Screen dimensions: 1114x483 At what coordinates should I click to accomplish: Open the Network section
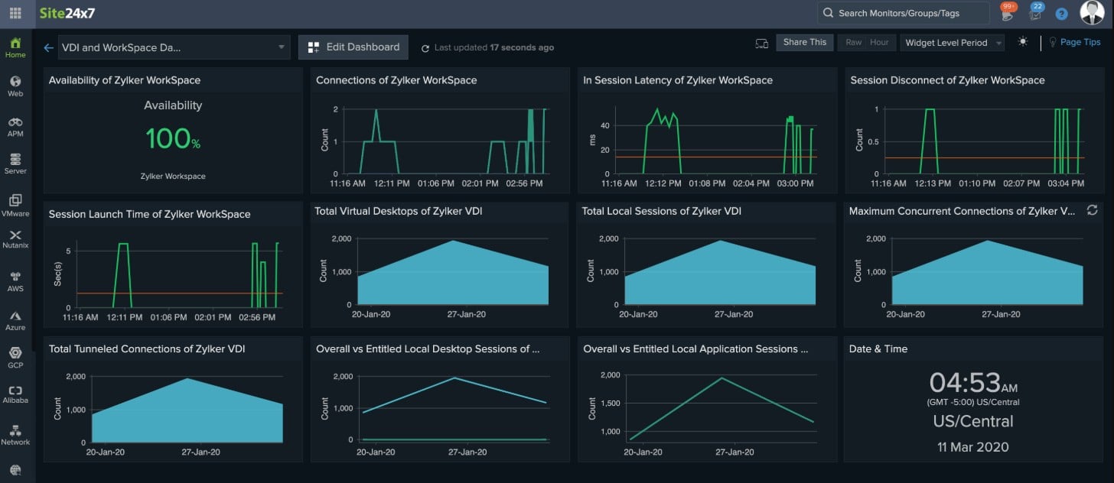click(x=15, y=436)
